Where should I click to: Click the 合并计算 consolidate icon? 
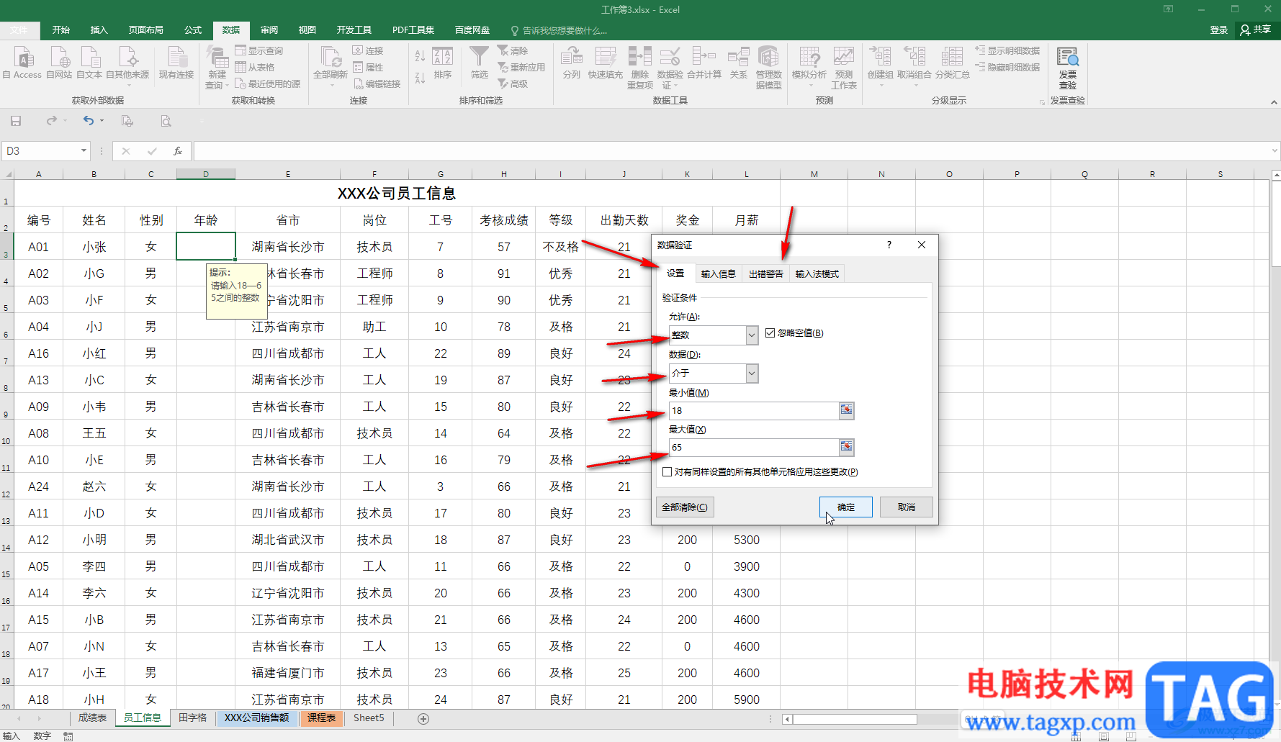(704, 62)
